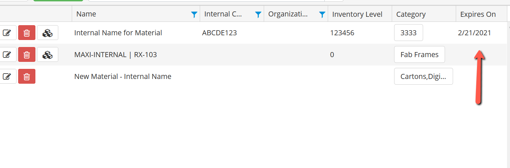Sort by the Category column header

(411, 14)
